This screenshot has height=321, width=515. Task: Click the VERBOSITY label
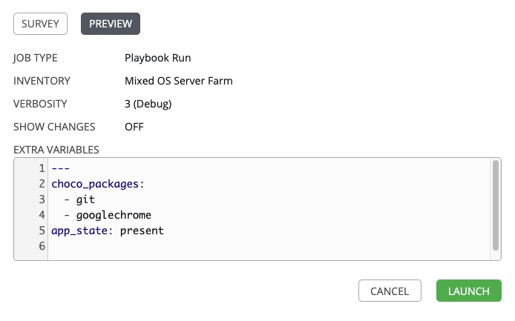pyautogui.click(x=40, y=104)
